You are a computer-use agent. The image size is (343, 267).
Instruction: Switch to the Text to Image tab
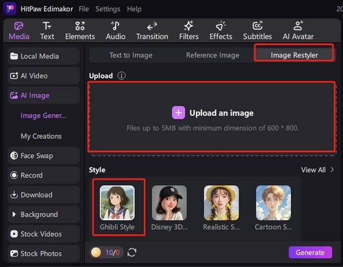(x=131, y=55)
